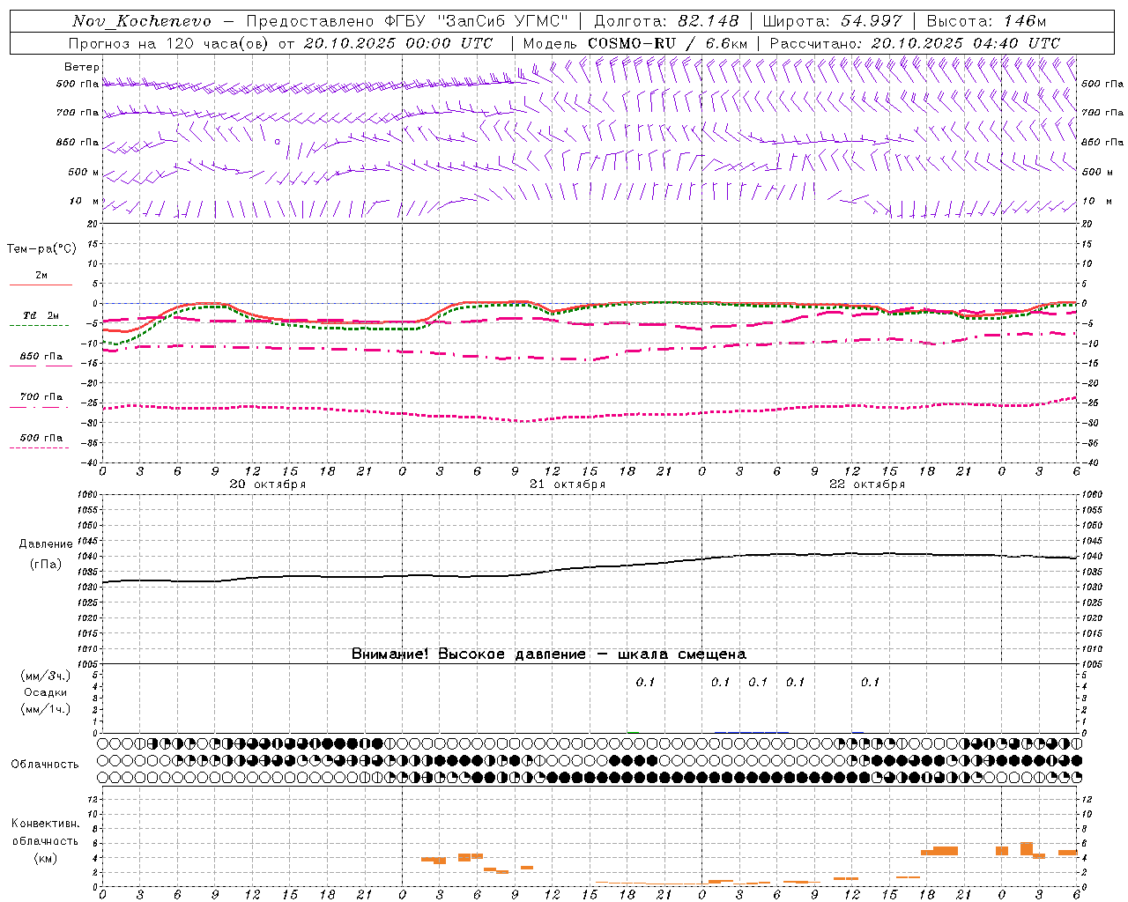Click the 22 октября date label
Image resolution: width=1128 pixels, height=902 pixels.
click(x=867, y=484)
